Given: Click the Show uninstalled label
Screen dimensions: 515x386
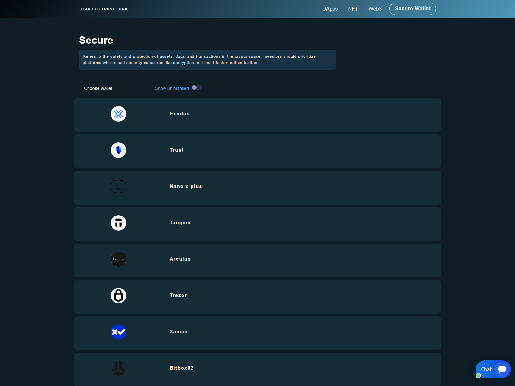Looking at the screenshot, I should (172, 88).
